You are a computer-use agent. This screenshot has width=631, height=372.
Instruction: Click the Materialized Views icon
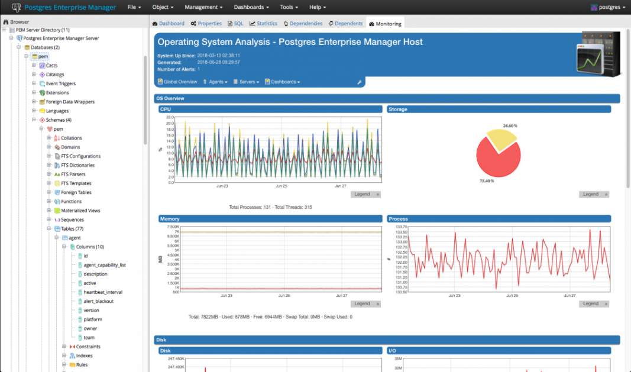(x=57, y=211)
